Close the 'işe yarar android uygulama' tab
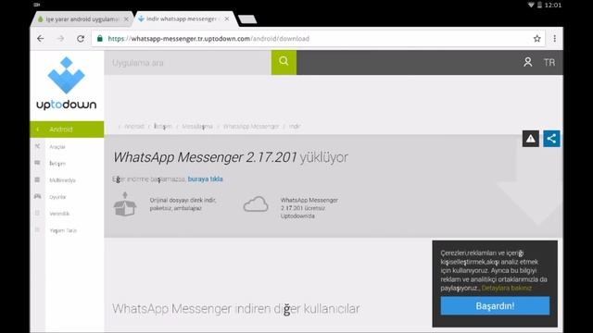Viewport: 593px width, 333px height. 126,18
